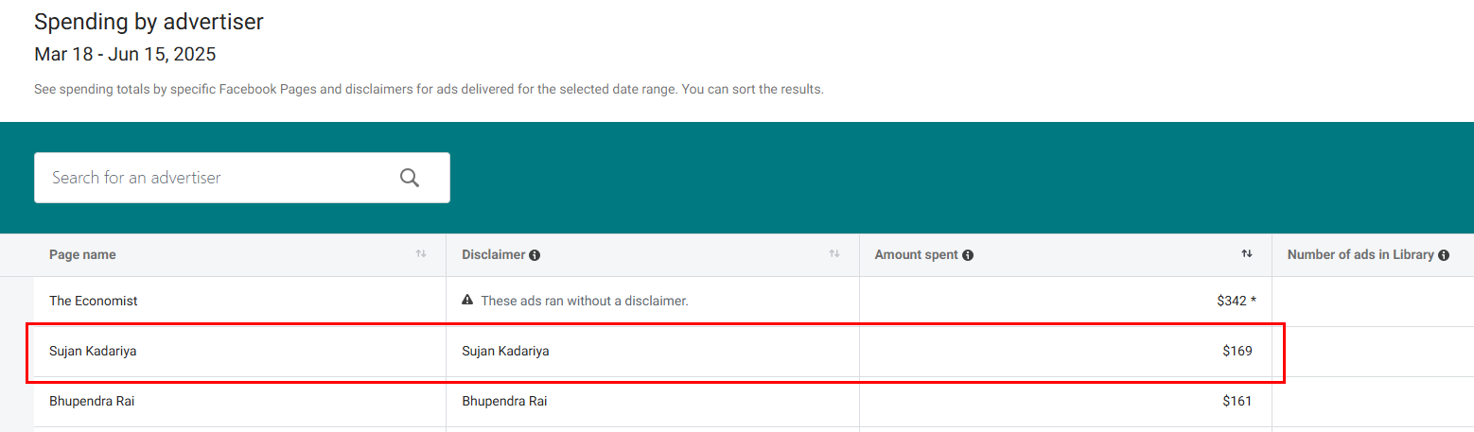Select the Number of ads in Library header

point(1360,255)
